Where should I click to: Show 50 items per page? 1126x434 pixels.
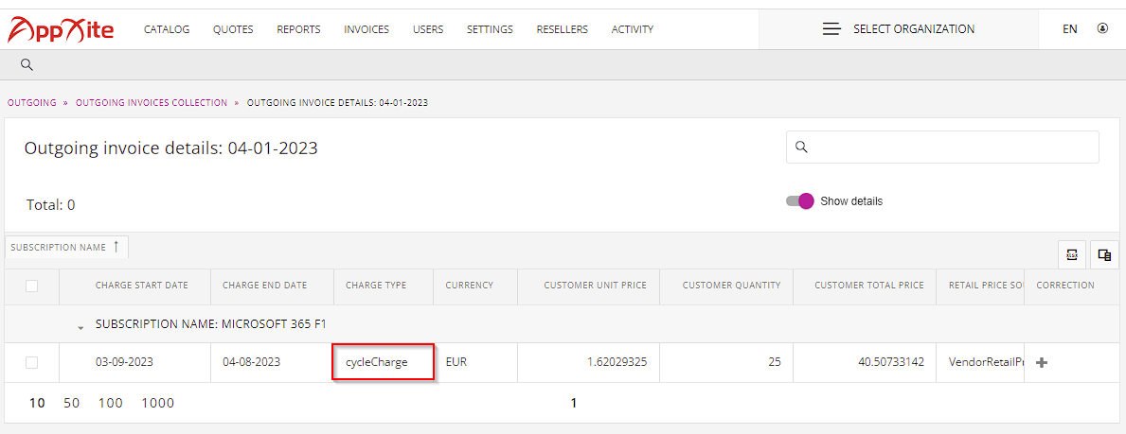(72, 403)
